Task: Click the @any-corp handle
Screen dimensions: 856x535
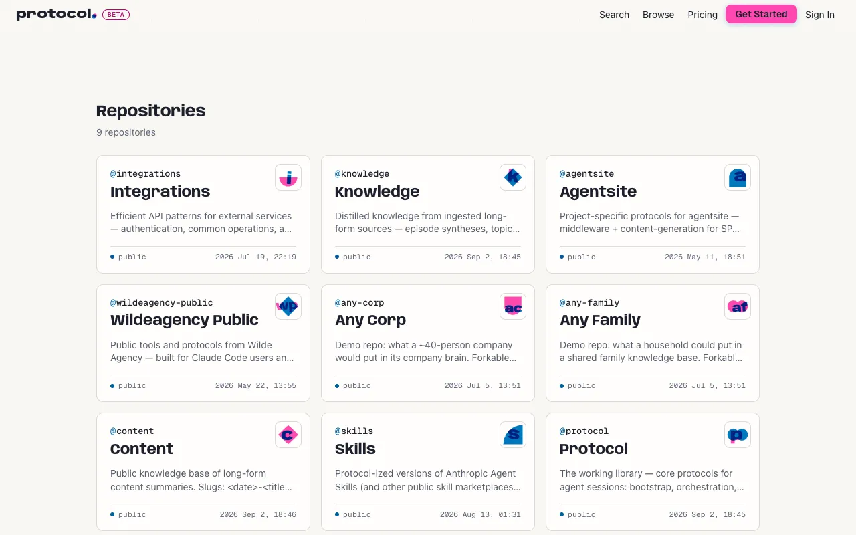Action: 360,303
